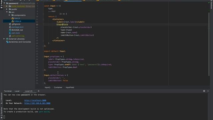Expand the public folder

point(7,9)
